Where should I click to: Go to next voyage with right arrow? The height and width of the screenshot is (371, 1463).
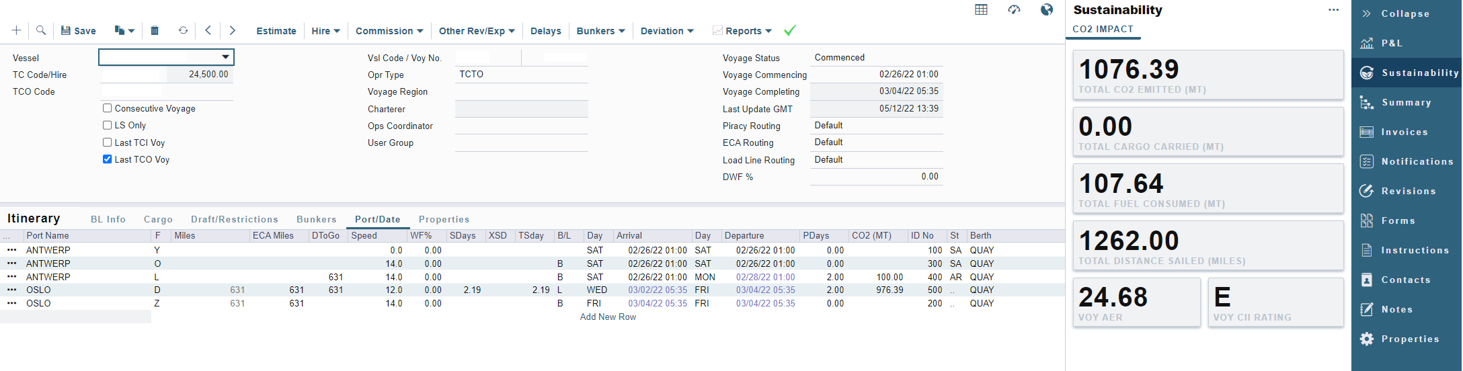[233, 30]
